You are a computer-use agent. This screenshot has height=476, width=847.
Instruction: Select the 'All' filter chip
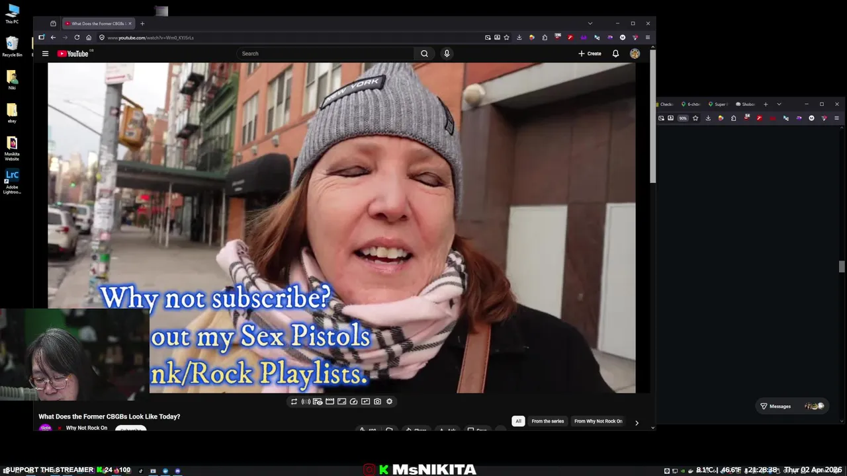(x=518, y=421)
